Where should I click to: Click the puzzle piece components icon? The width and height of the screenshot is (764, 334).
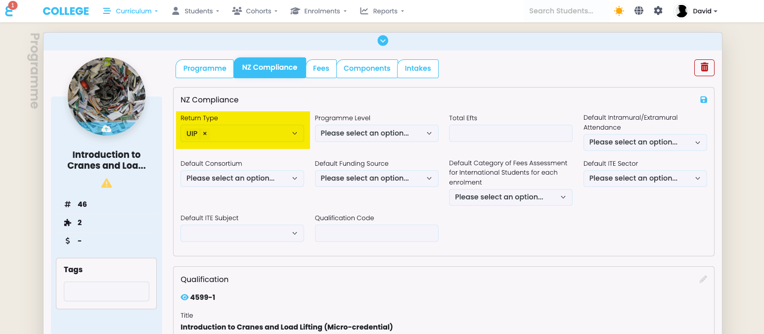pyautogui.click(x=68, y=223)
